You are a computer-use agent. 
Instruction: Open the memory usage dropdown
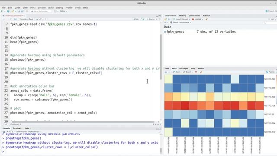pos(197,19)
